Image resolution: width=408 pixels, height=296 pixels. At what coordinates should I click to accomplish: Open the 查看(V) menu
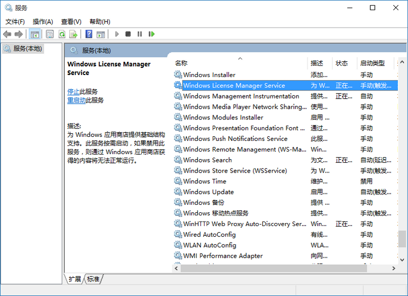coord(71,22)
